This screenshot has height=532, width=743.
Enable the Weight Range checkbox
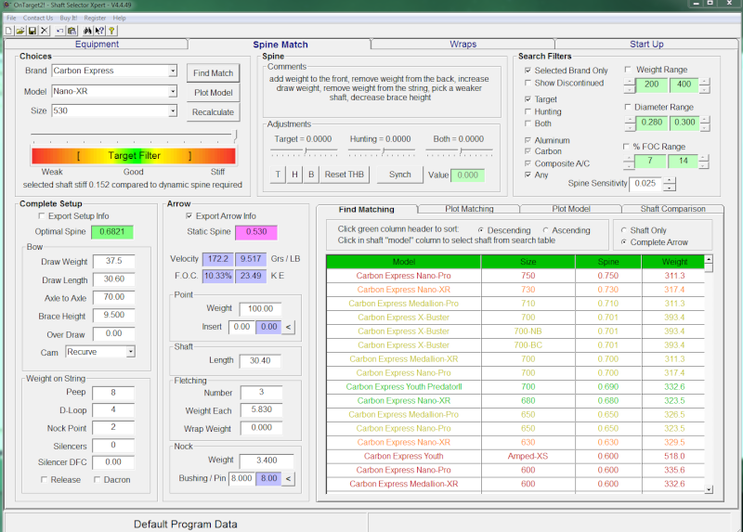pos(628,70)
